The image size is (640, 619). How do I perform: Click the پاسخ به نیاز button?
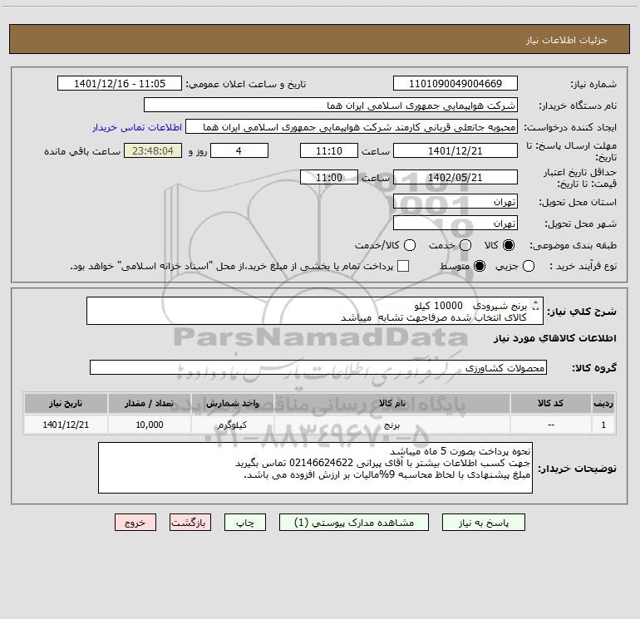coord(483,523)
